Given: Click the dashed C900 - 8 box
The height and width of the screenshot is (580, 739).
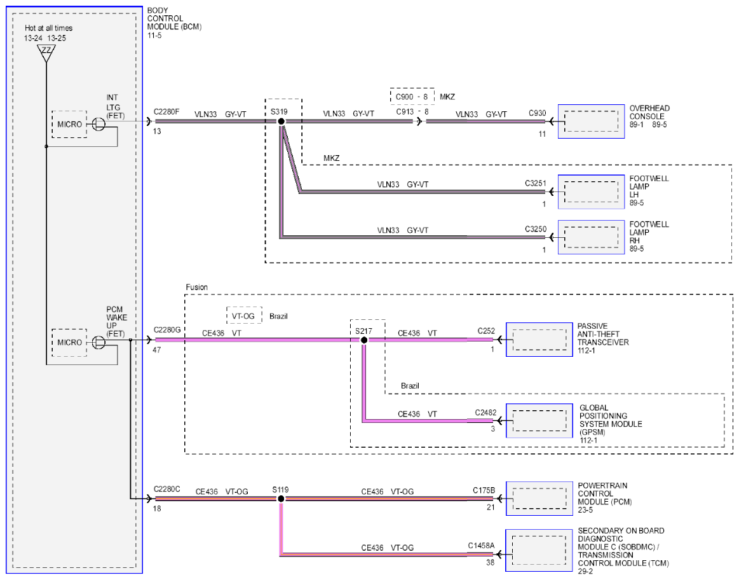Looking at the screenshot, I should click(x=412, y=97).
